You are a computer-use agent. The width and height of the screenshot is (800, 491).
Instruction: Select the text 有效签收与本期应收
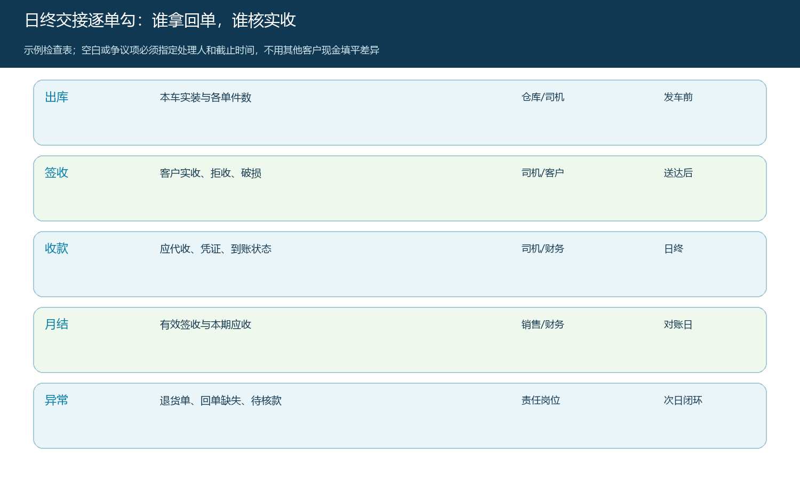[x=205, y=324]
